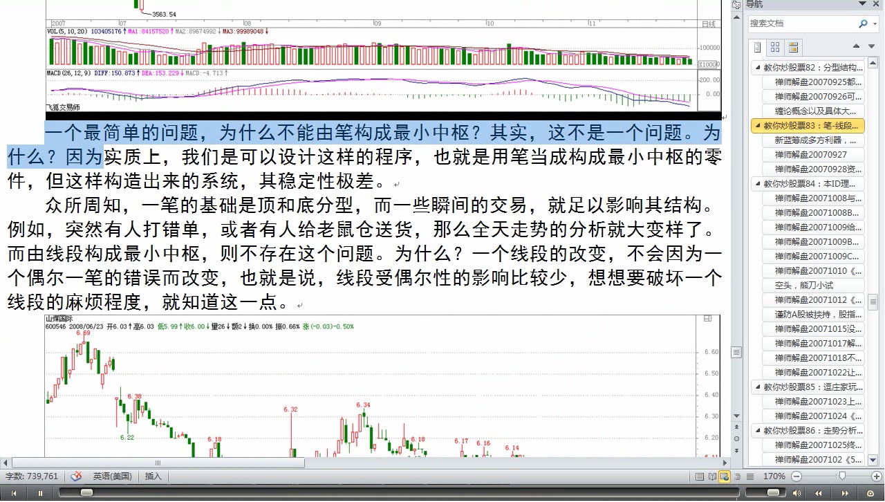The width and height of the screenshot is (885, 502).
Task: Open zoom dialog via 170% level
Action: coord(774,476)
